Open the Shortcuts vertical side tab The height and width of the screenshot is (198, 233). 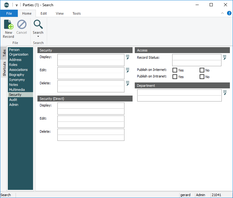click(4, 69)
